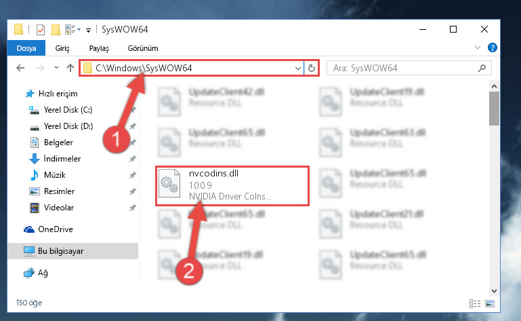Click the Back navigation arrow
The width and height of the screenshot is (521, 321).
pos(20,68)
